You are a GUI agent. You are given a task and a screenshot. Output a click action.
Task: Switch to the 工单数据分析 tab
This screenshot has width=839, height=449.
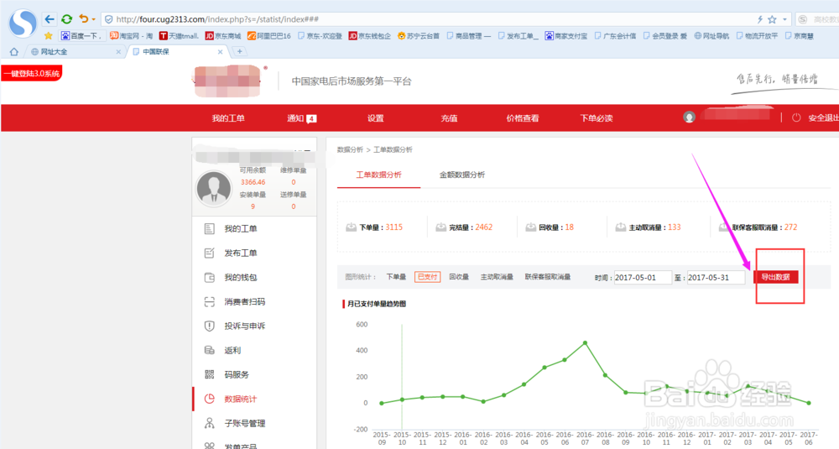(x=379, y=175)
